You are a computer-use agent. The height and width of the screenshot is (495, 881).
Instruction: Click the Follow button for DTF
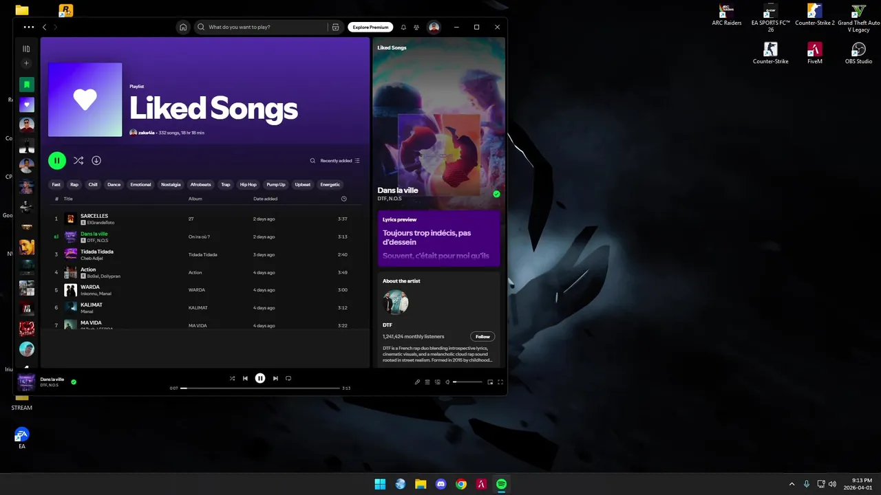pos(482,337)
